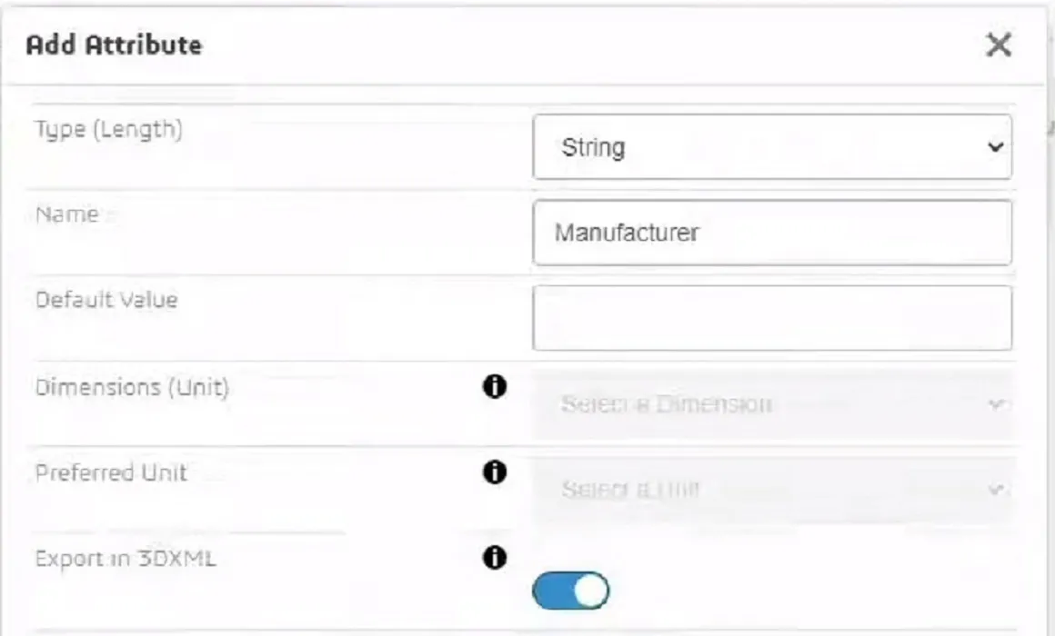The width and height of the screenshot is (1055, 636).
Task: Click the info icon beside Export in 3DXML
Action: pos(492,557)
